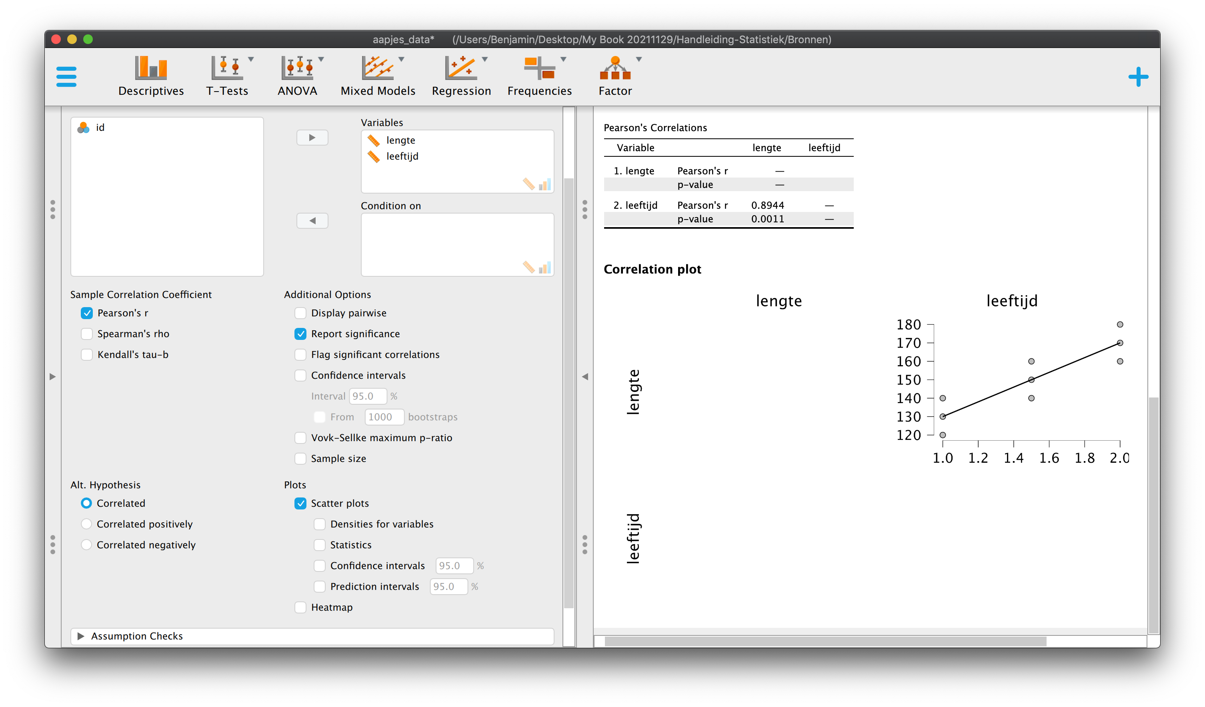Click the Correlation plot heading

tap(652, 270)
